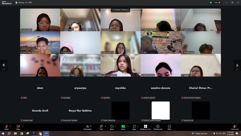This screenshot has width=241, height=136.
Task: Select KOM32_Zivana Laudya's white avatar tile
Action: click(161, 111)
